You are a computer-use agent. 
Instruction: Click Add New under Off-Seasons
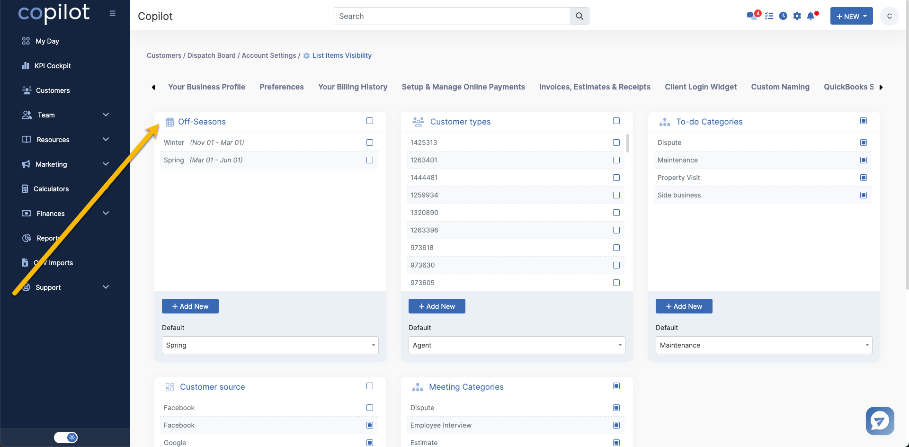(x=190, y=306)
